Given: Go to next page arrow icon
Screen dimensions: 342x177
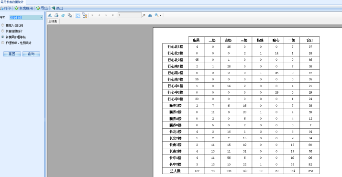Looking at the screenshot, I should click(x=106, y=15).
